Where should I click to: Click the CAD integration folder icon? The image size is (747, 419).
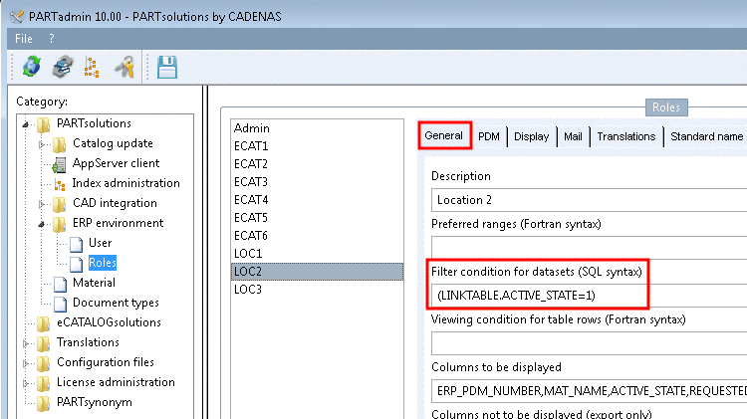click(x=59, y=204)
